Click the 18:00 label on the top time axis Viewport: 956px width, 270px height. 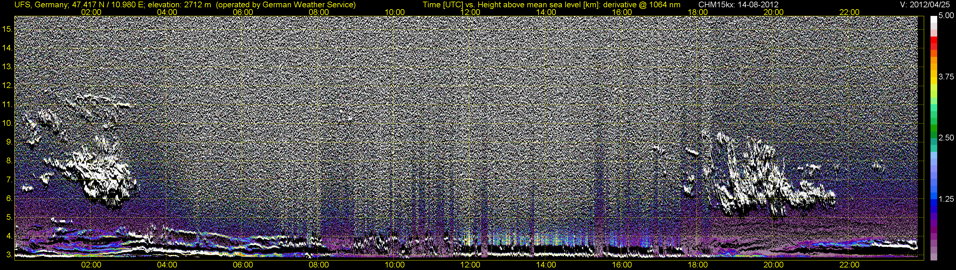coord(698,12)
